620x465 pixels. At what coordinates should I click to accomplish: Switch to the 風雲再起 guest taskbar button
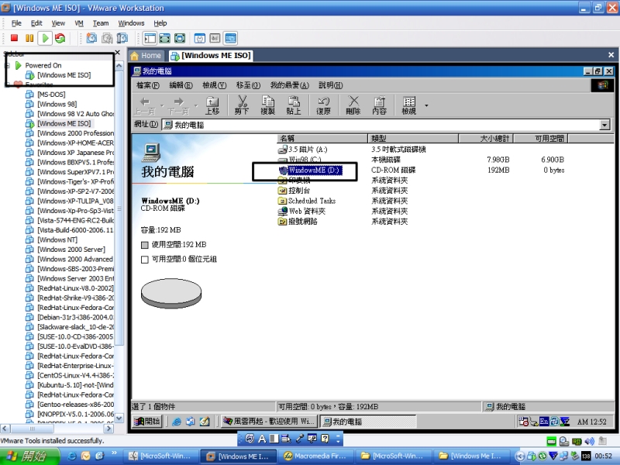(x=269, y=422)
